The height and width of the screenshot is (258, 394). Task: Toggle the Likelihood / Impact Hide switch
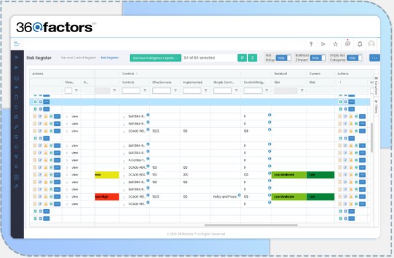[318, 58]
